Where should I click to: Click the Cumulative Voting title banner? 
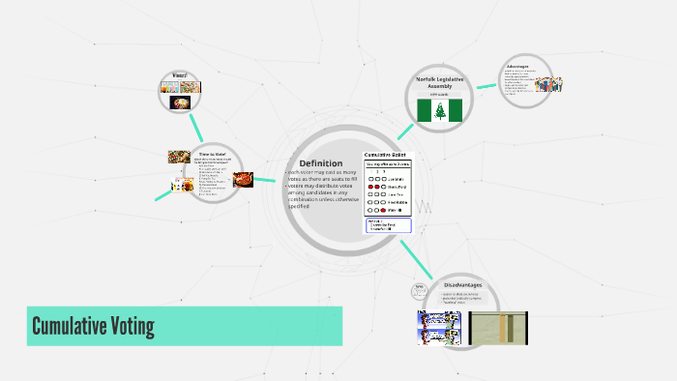pyautogui.click(x=185, y=326)
